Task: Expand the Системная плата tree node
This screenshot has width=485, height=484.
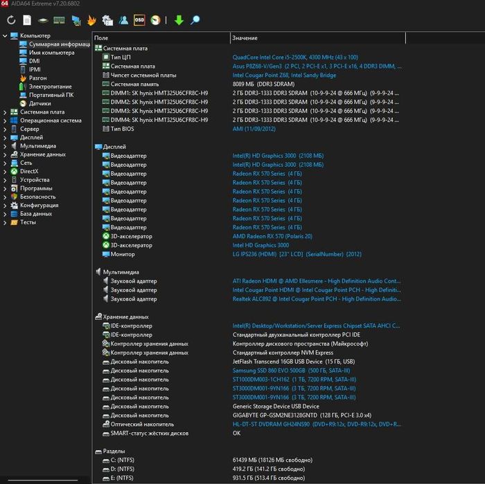Action: click(x=5, y=112)
